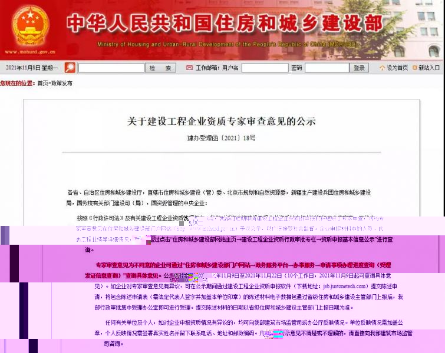Click the 中华人民共和国住房和城乡建设部 banner title
Viewport: 445px width, 353px height.
225,23
